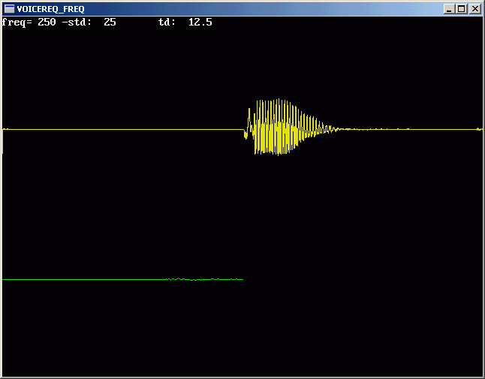Click the VOICEREQ_FREQ window system icon
Screen dimensions: 485x379
pos(9,9)
